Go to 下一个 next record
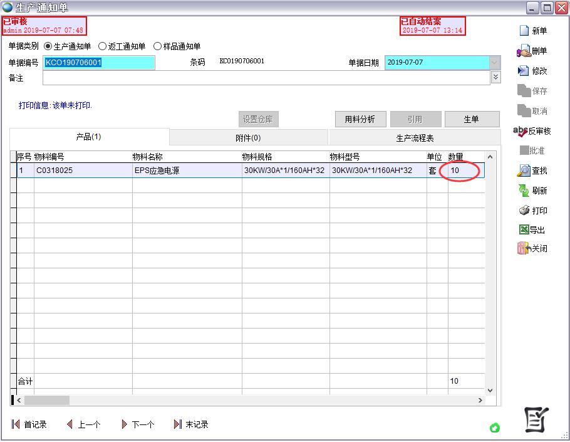Screen dimensions: 570x442 138,424
